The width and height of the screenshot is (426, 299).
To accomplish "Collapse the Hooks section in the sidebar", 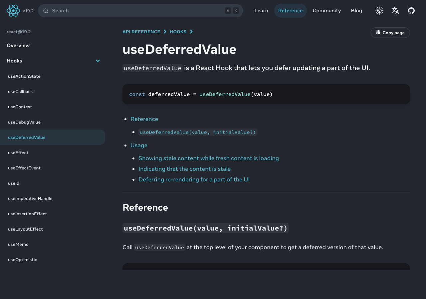I will pos(98,61).
